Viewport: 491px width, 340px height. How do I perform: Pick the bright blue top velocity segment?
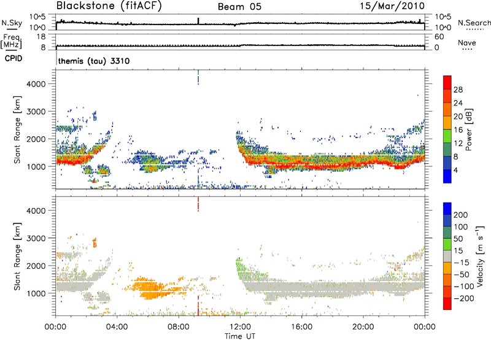pos(447,209)
